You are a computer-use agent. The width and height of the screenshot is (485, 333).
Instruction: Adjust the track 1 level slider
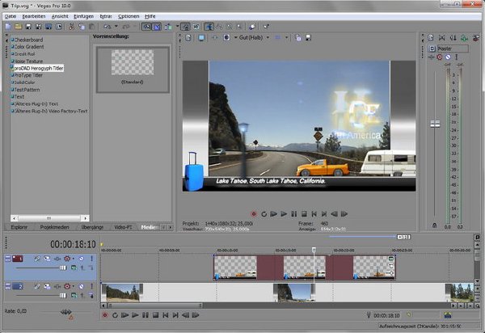(x=63, y=268)
